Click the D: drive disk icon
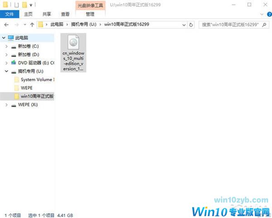 pyautogui.click(x=14, y=56)
